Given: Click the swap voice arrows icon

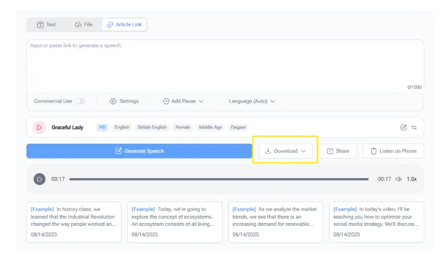Looking at the screenshot, I should coord(414,128).
